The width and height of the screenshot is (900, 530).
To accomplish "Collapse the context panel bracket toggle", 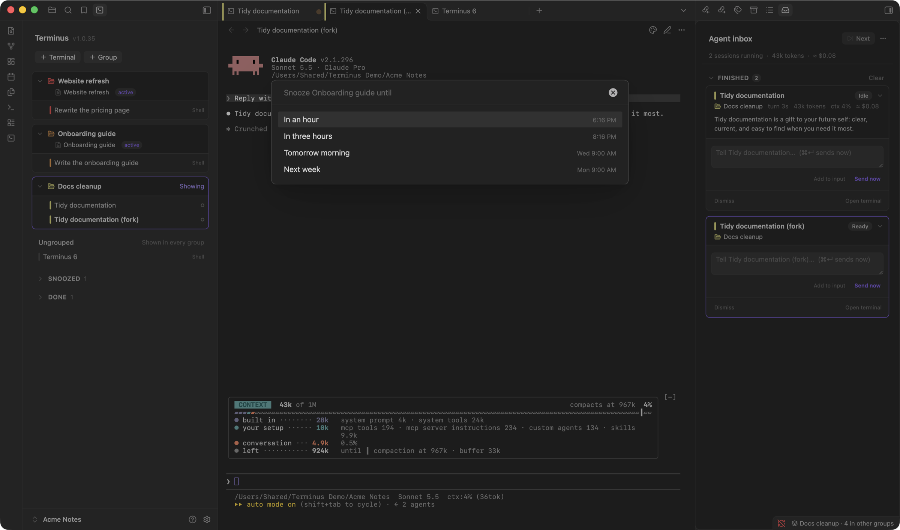I will tap(670, 397).
